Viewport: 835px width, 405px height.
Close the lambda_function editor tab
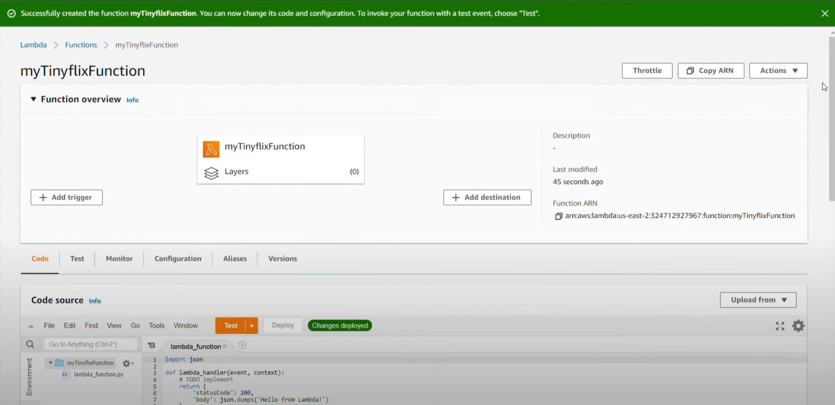pyautogui.click(x=225, y=346)
